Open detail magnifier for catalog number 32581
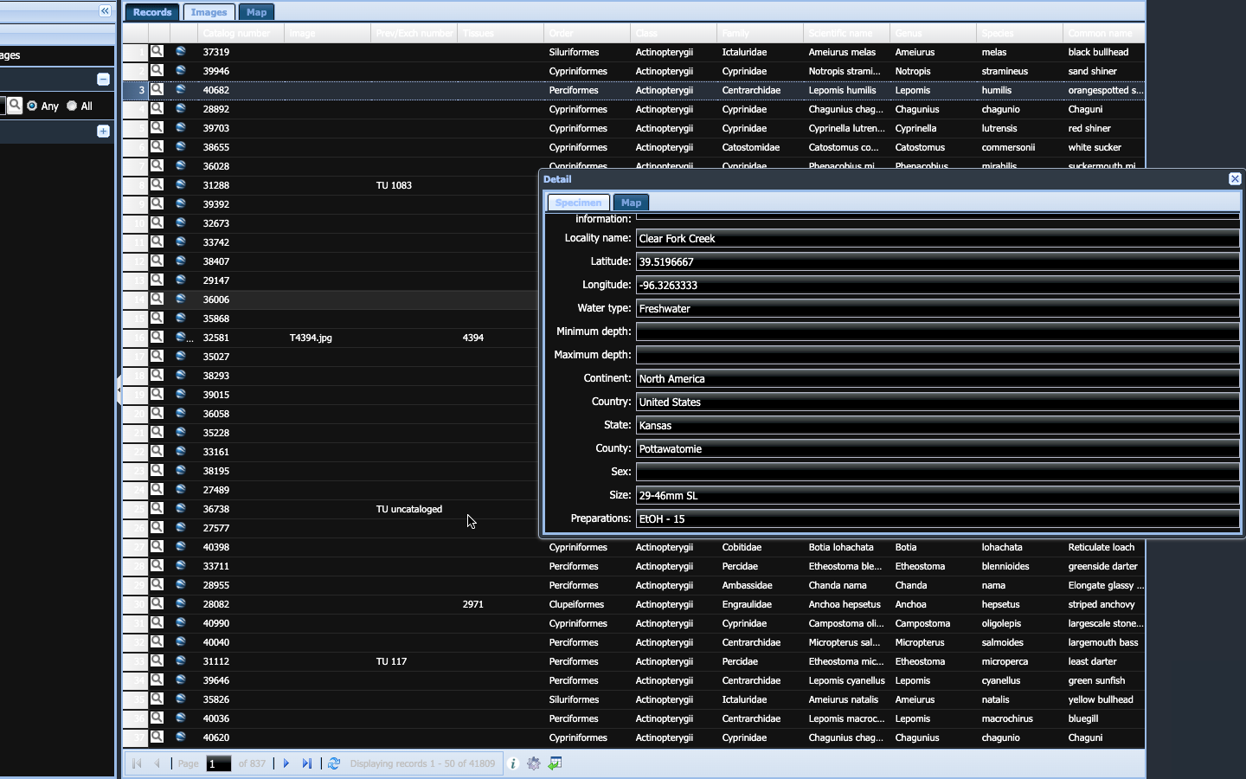1246x779 pixels. click(157, 338)
